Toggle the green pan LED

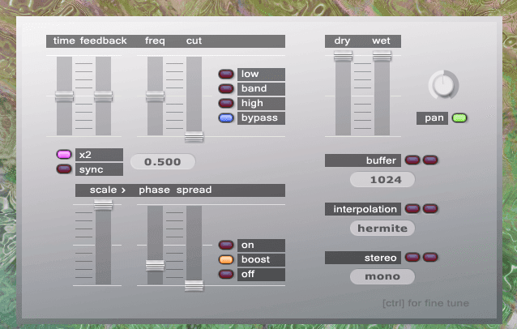coord(460,118)
